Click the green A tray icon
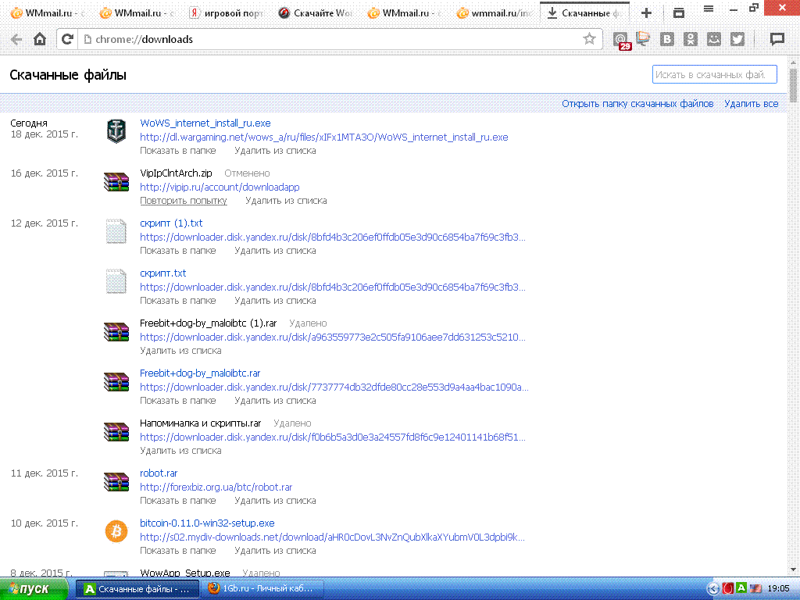 point(741,587)
